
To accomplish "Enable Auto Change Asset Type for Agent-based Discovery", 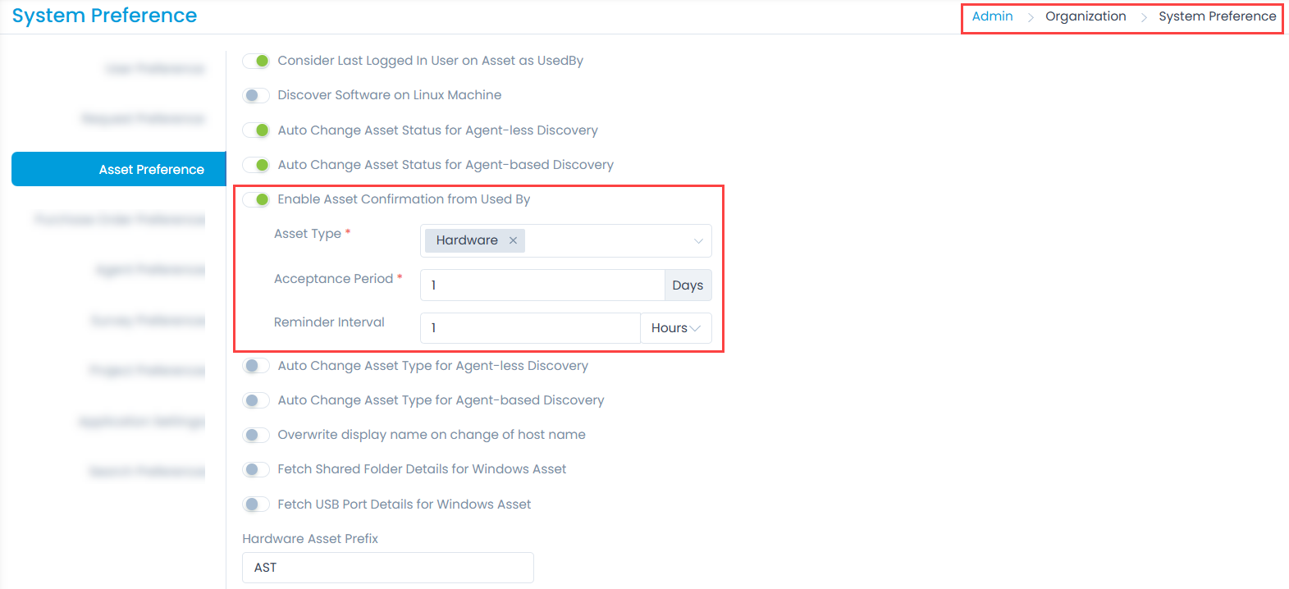I will pyautogui.click(x=256, y=400).
